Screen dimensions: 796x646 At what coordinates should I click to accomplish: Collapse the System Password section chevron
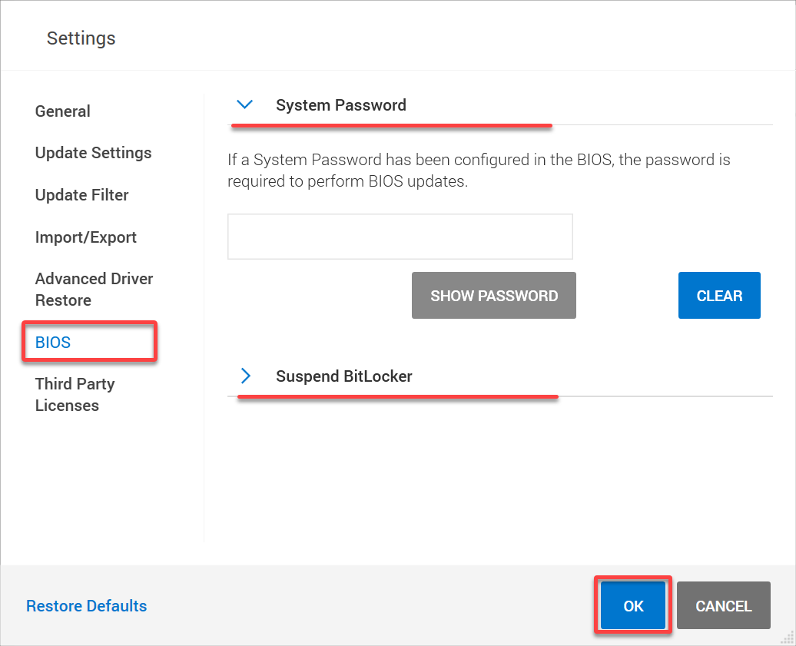click(244, 104)
